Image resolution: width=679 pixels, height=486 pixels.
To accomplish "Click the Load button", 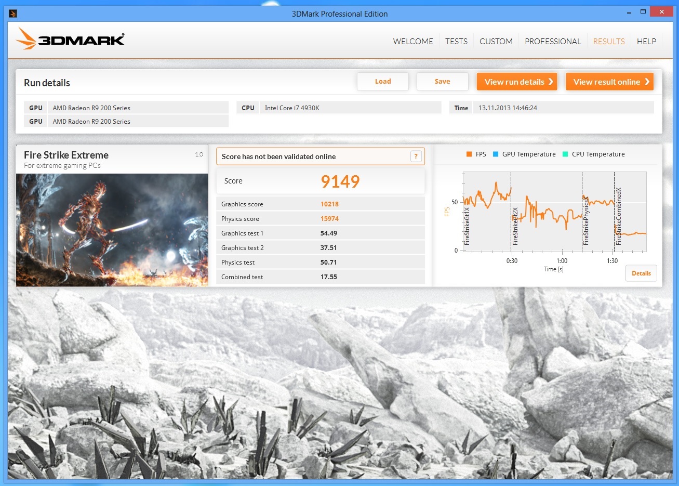I will [x=383, y=82].
